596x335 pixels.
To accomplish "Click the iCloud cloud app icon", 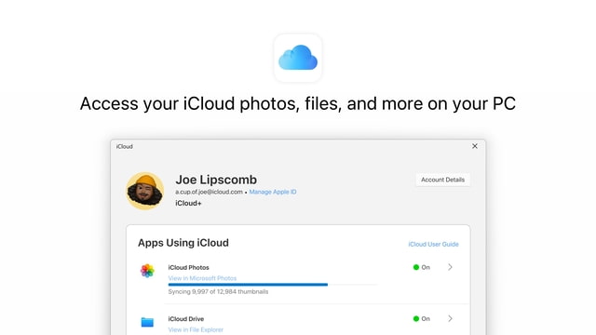I will (x=298, y=58).
